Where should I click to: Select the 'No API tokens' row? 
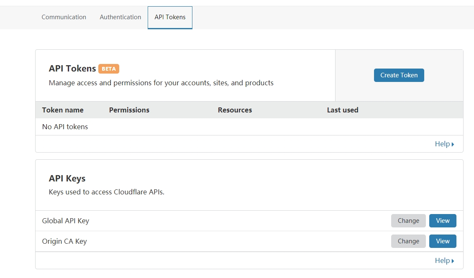click(65, 127)
